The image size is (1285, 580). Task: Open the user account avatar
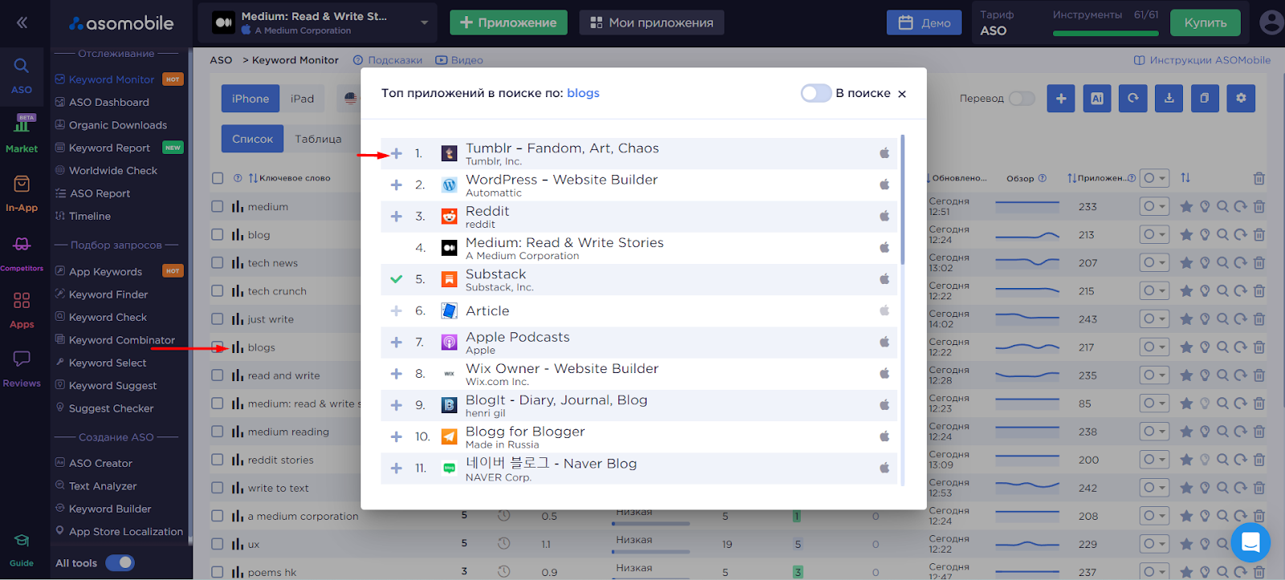click(x=1271, y=22)
